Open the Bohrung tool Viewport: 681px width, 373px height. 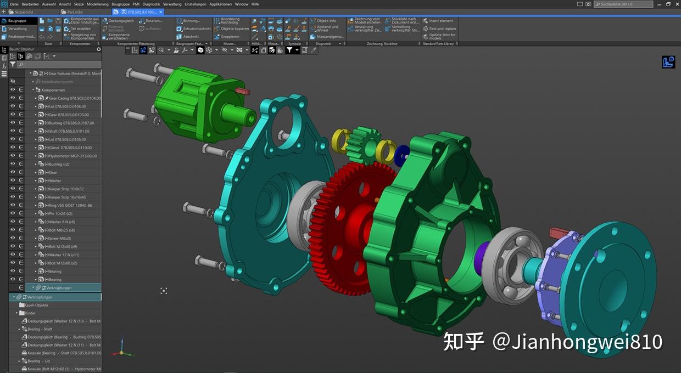pyautogui.click(x=192, y=22)
